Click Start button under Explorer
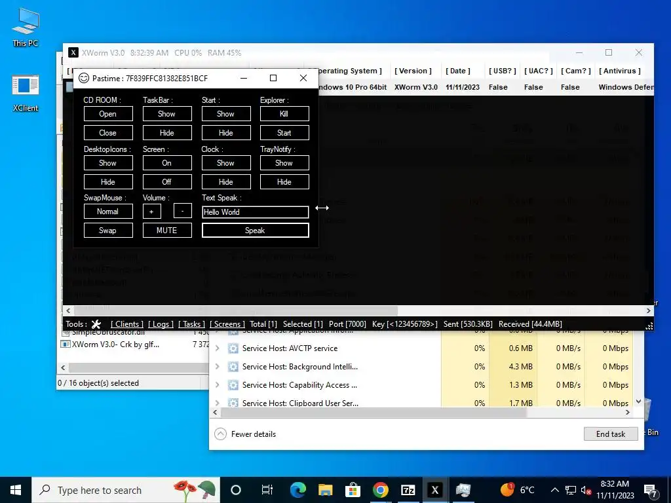The image size is (671, 503). 284,132
